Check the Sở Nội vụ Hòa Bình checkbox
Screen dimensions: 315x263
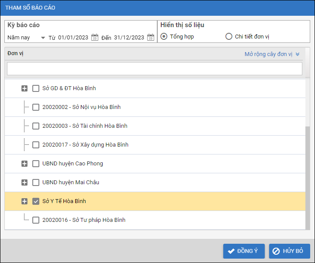[36, 107]
